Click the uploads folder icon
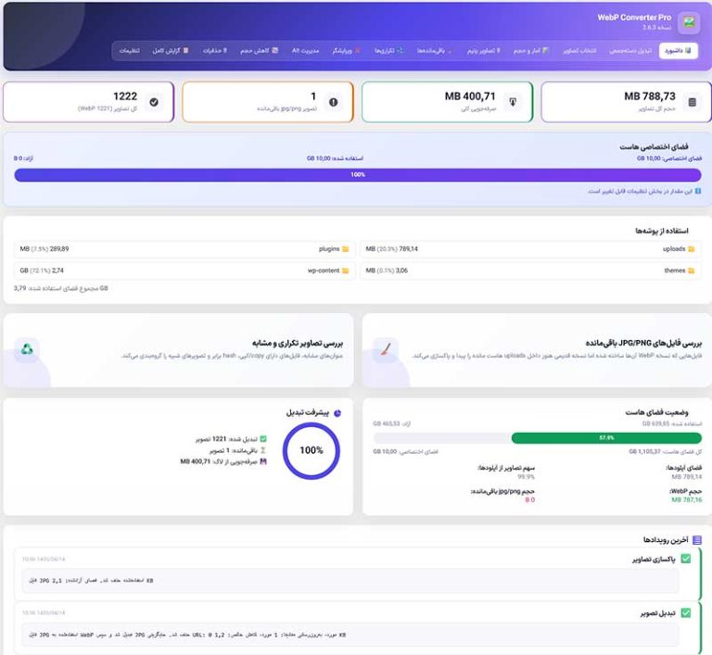 point(691,249)
